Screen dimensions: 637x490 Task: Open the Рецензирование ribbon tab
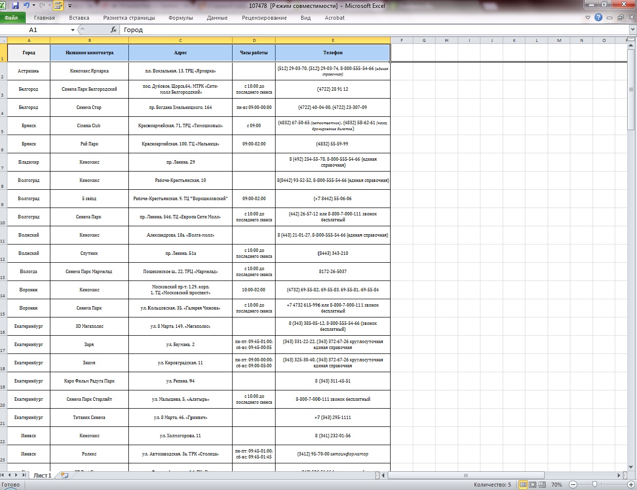264,18
